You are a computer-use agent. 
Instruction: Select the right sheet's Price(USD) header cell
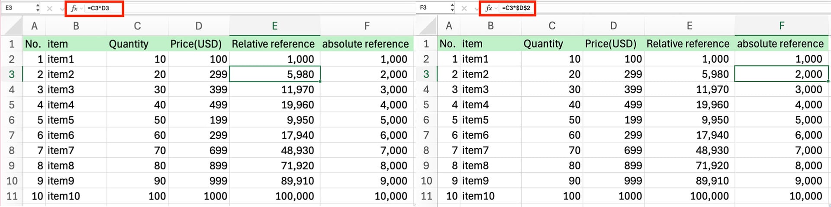pos(613,44)
